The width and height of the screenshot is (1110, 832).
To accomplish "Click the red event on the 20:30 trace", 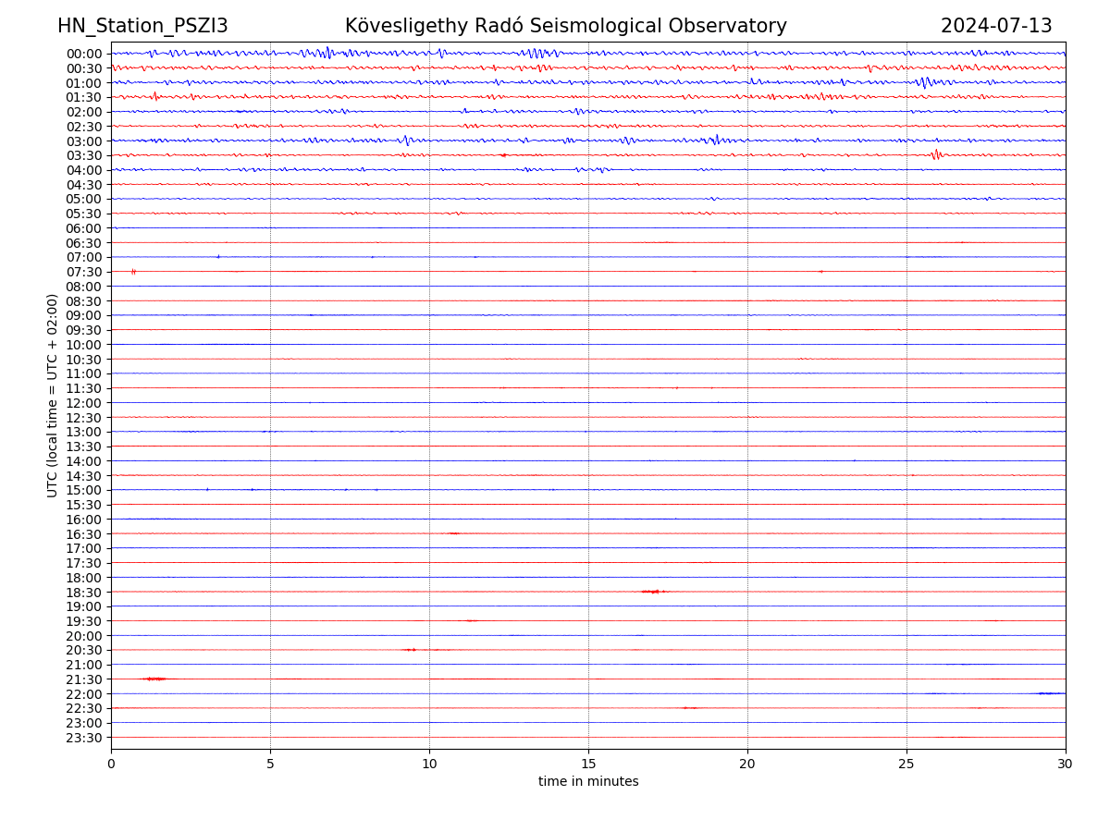I will pyautogui.click(x=410, y=650).
